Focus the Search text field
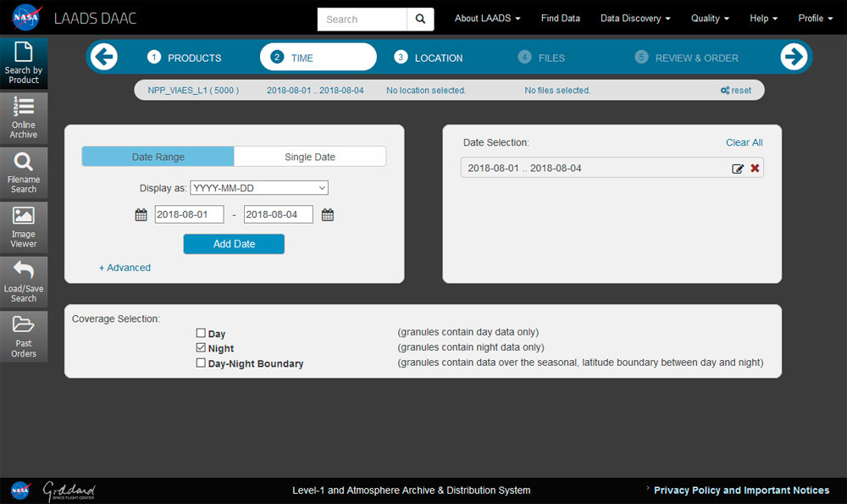The height and width of the screenshot is (504, 847). coord(362,19)
